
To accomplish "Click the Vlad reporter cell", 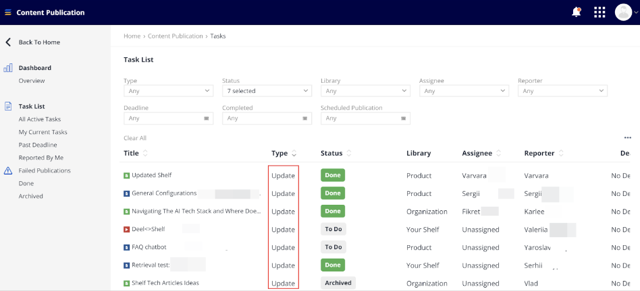I will coord(531,284).
